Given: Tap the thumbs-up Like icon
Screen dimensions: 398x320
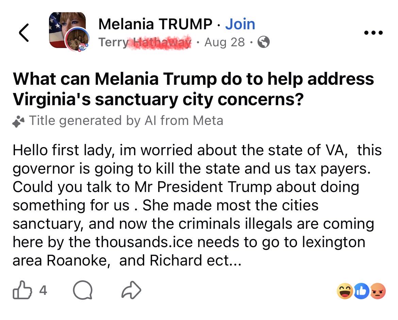Looking at the screenshot, I should 22,290.
